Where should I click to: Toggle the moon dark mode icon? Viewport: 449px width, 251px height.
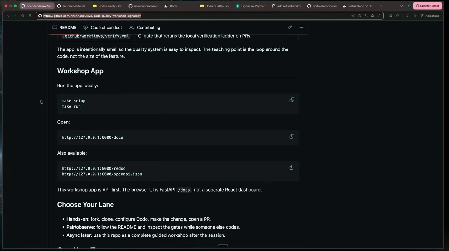[366, 16]
